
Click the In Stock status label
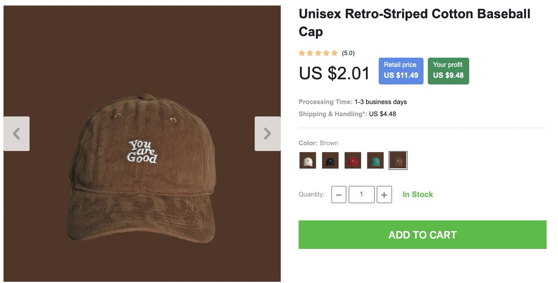(418, 194)
